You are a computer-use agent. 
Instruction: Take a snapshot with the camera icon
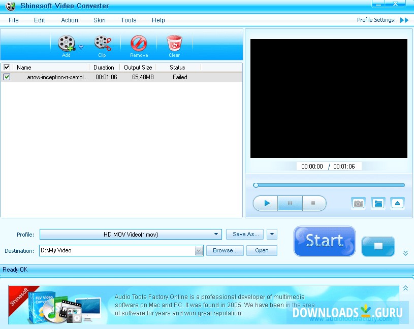(358, 203)
